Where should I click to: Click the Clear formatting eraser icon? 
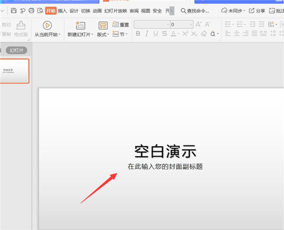pos(204,34)
